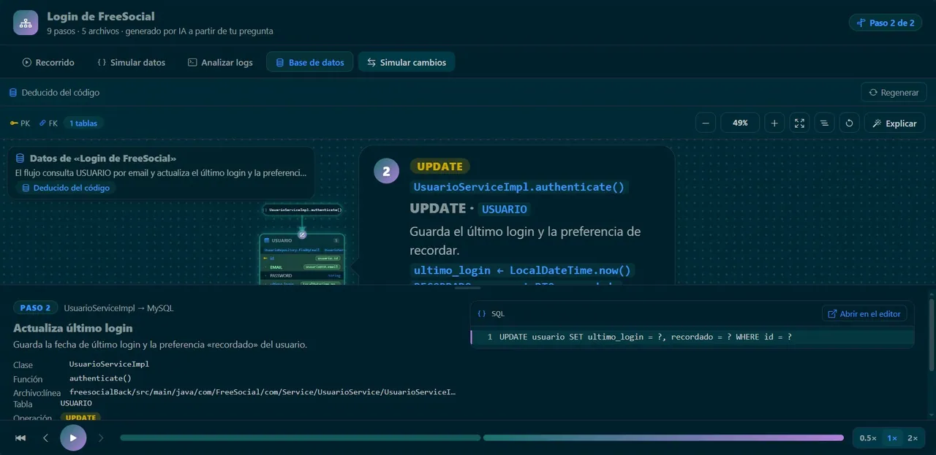This screenshot has width=936, height=455.
Task: Click the id primary key row in USUARIO table
Action: 301,258
